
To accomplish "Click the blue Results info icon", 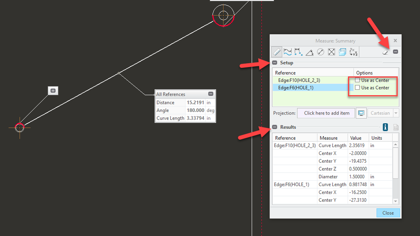I will pyautogui.click(x=385, y=127).
